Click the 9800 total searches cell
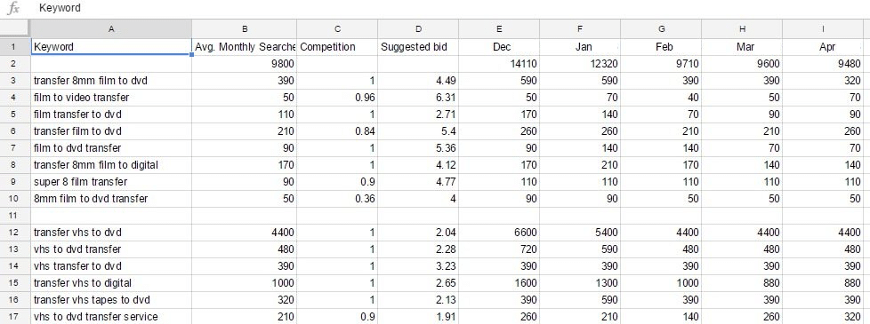The height and width of the screenshot is (324, 870). click(245, 64)
